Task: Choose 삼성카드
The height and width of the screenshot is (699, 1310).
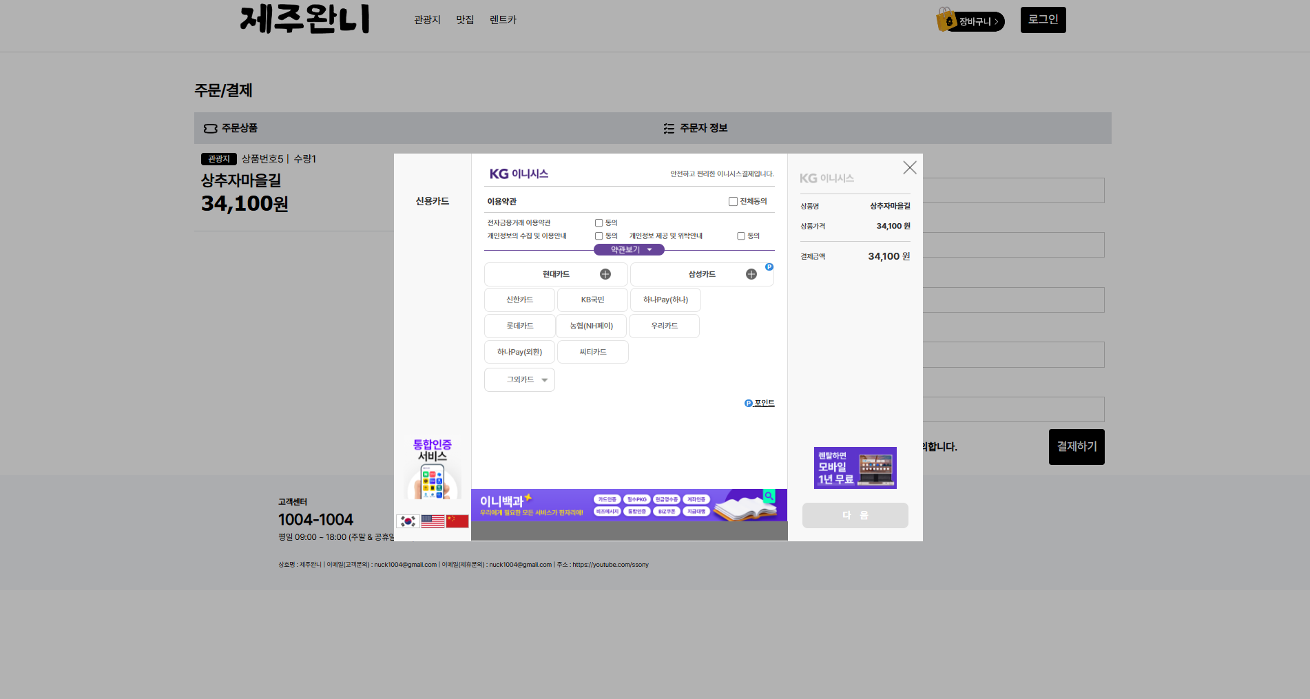Action: click(x=702, y=274)
